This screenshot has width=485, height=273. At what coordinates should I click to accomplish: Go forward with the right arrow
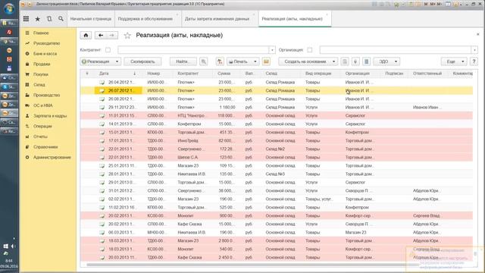(111, 36)
